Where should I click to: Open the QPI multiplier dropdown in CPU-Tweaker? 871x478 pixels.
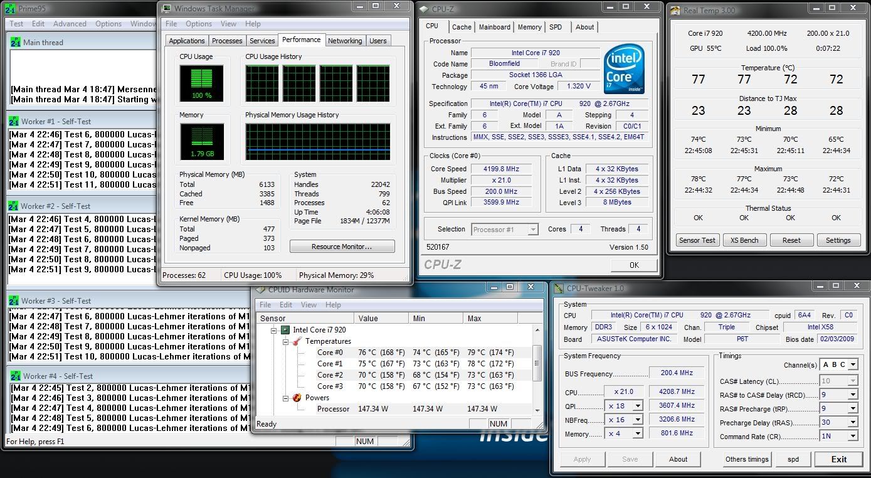pyautogui.click(x=638, y=406)
